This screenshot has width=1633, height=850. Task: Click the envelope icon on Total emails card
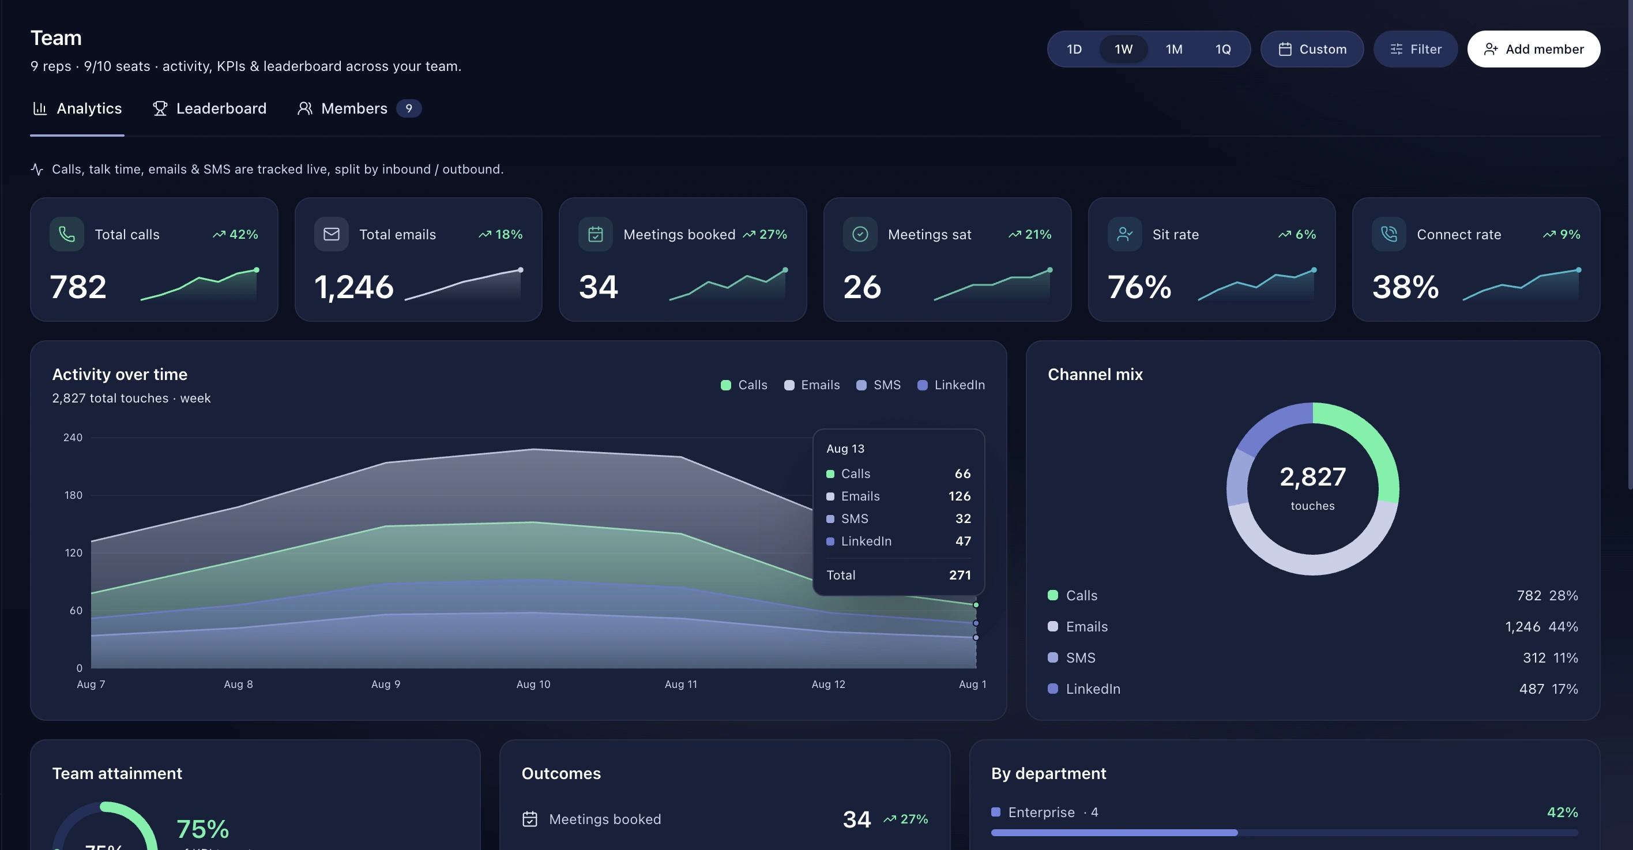point(332,234)
